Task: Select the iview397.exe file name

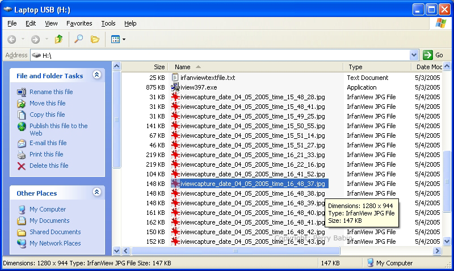Action: tap(199, 87)
